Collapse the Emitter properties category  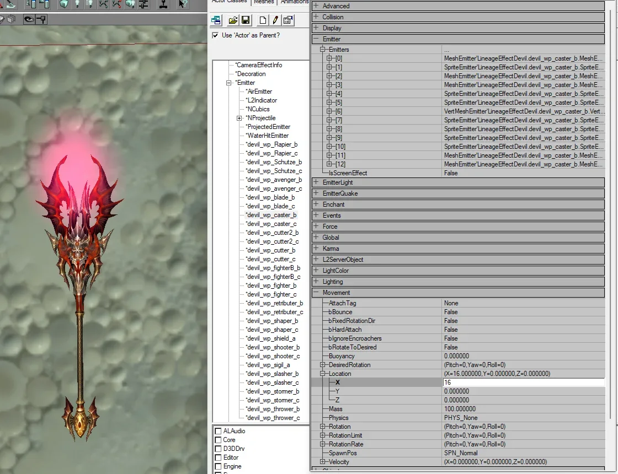tap(316, 39)
